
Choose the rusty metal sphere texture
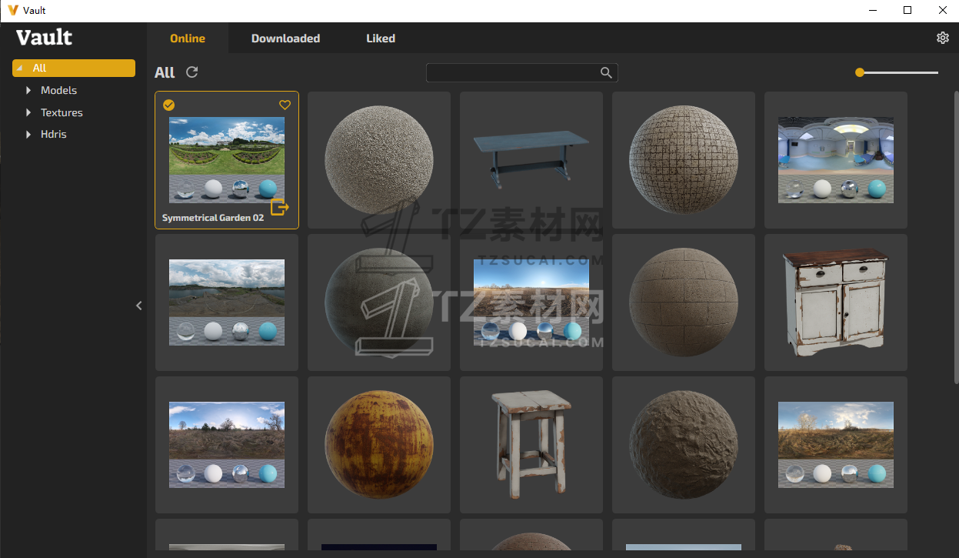[379, 444]
